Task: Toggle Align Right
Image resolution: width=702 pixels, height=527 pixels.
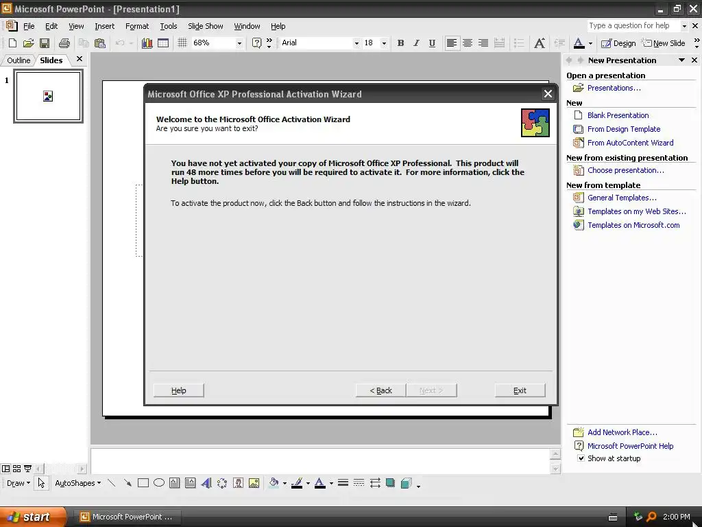Action: point(483,43)
